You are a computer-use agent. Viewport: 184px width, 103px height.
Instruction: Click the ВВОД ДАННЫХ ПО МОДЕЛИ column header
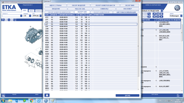click(x=169, y=20)
